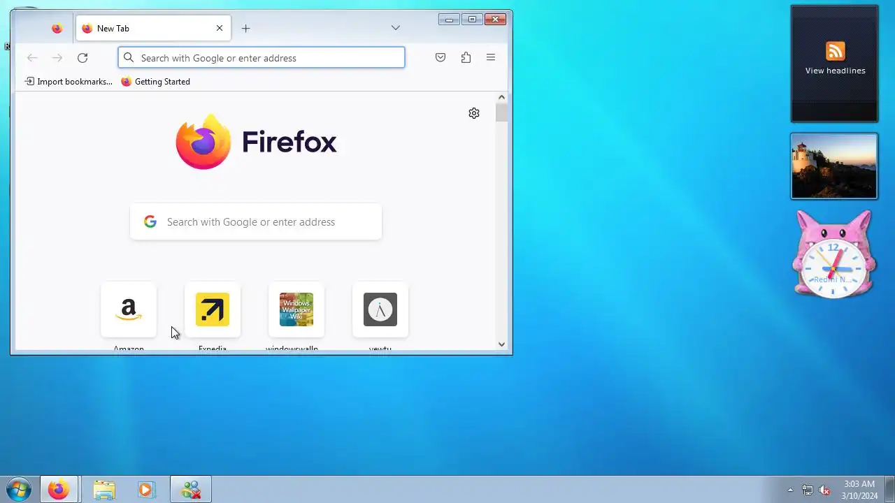Open Firefox application hamburger menu
The image size is (895, 503).
tap(491, 58)
